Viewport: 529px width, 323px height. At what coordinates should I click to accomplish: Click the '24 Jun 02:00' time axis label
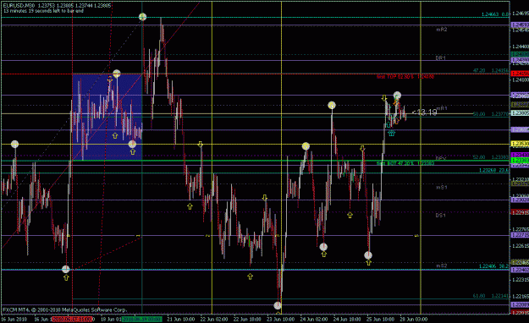(x=314, y=319)
